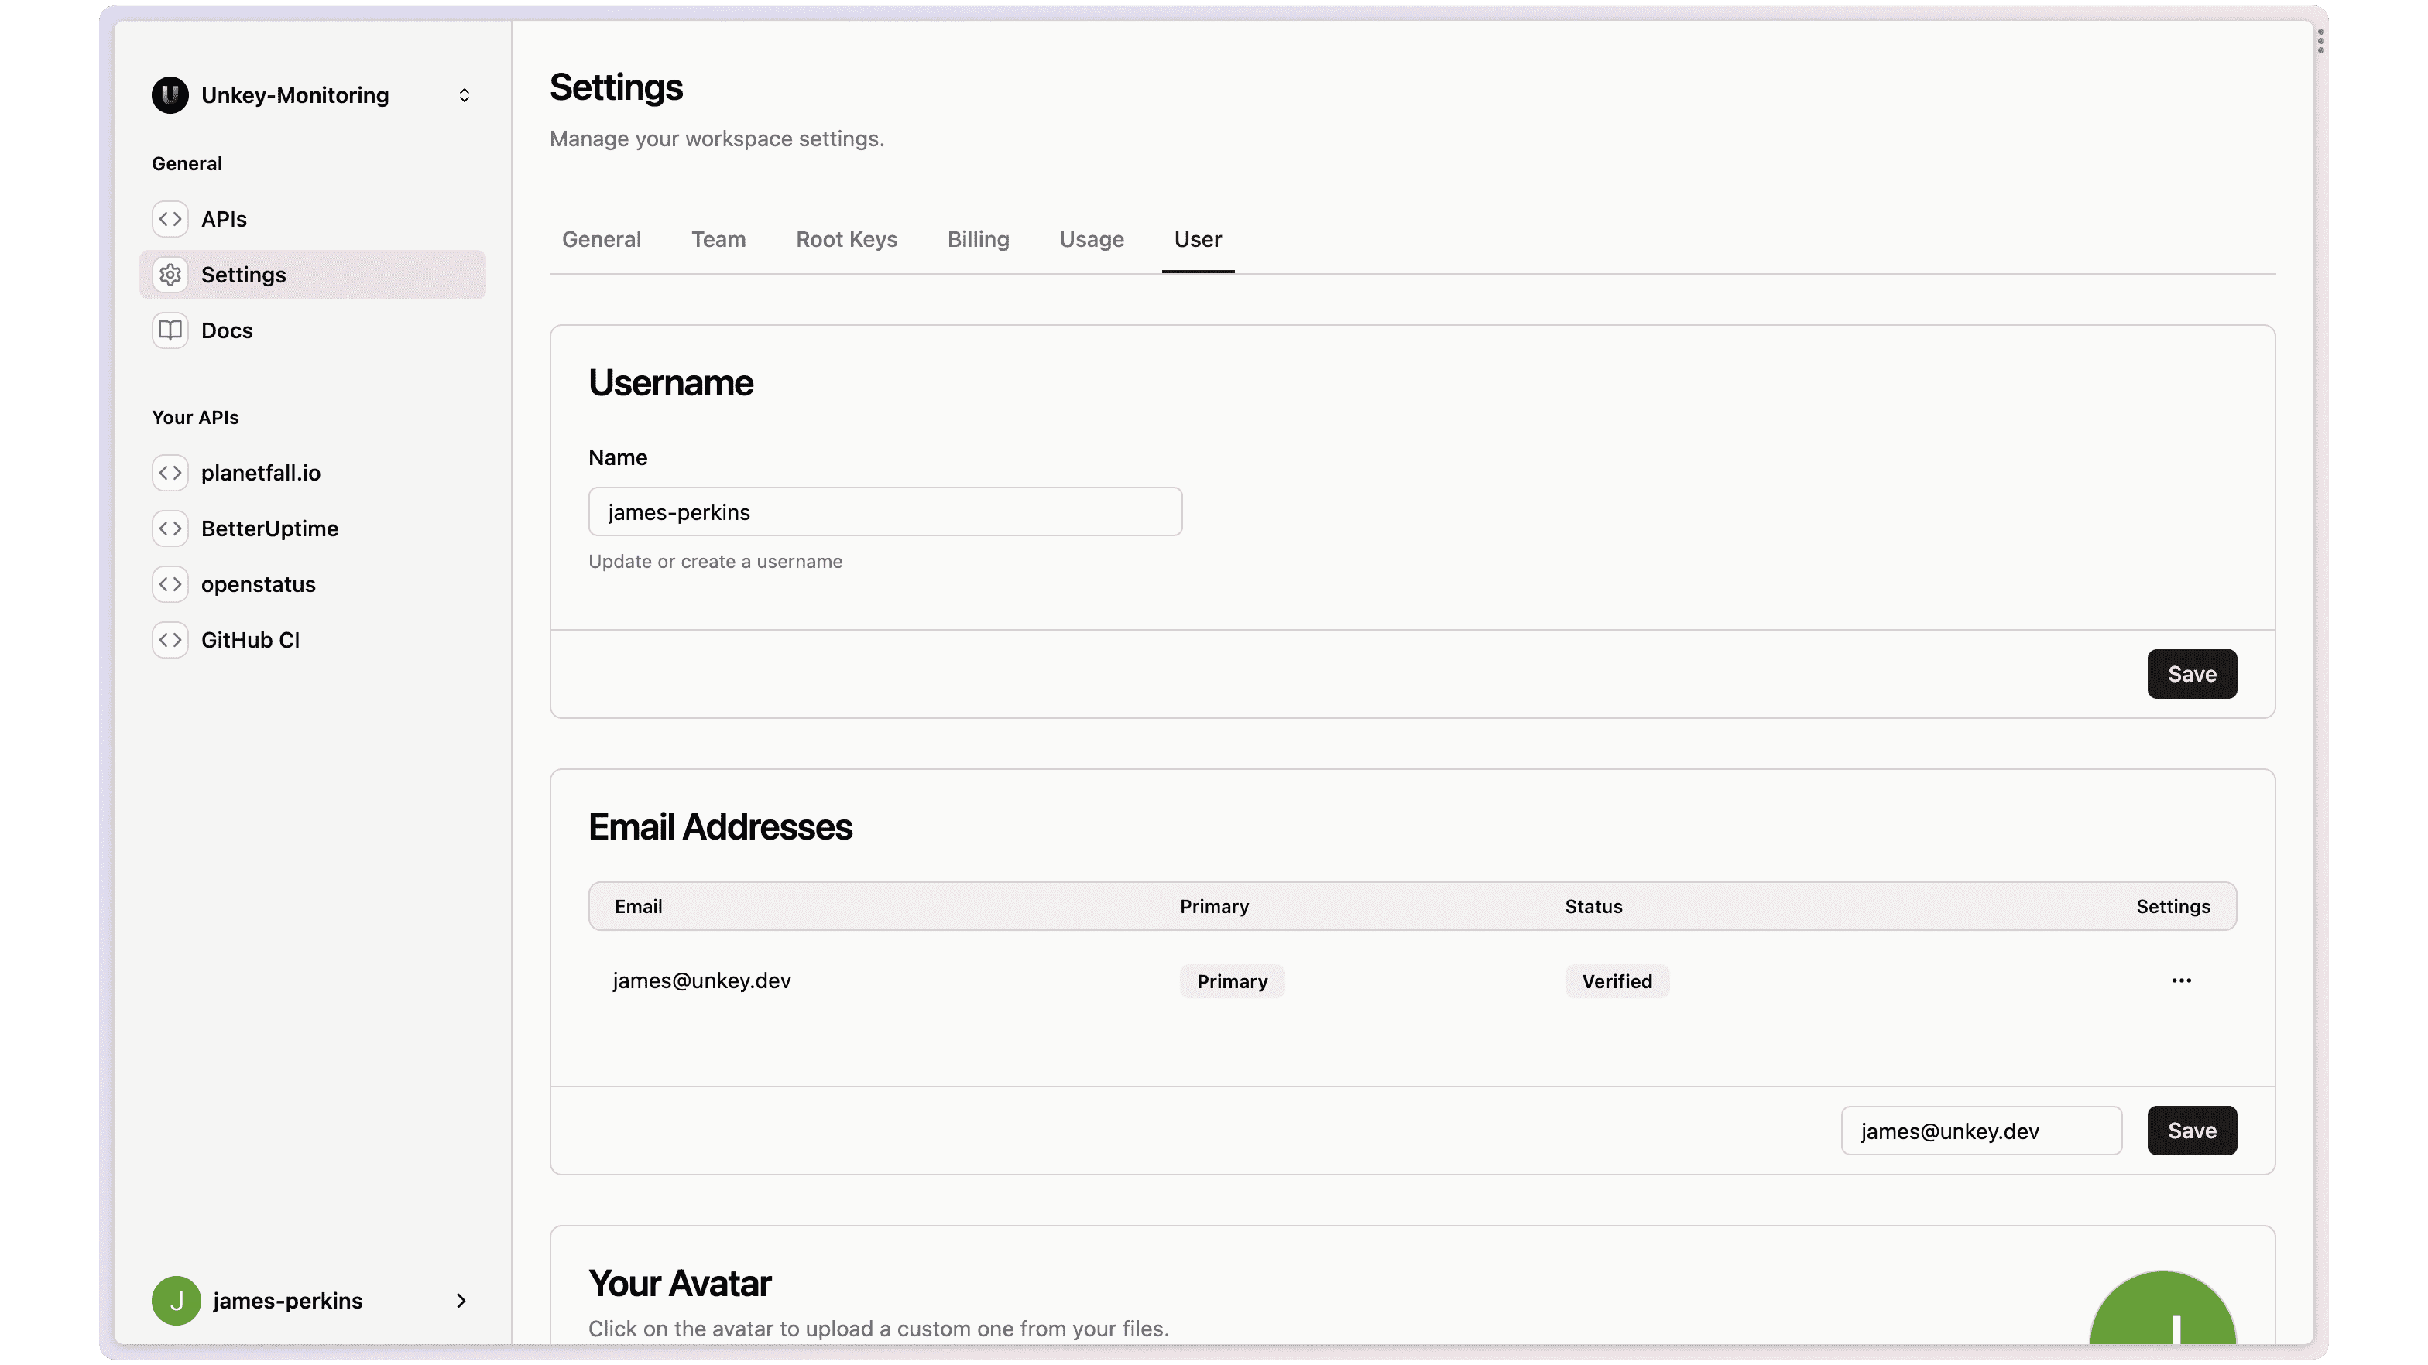Click the Settings gear icon
2428x1365 pixels.
170,273
